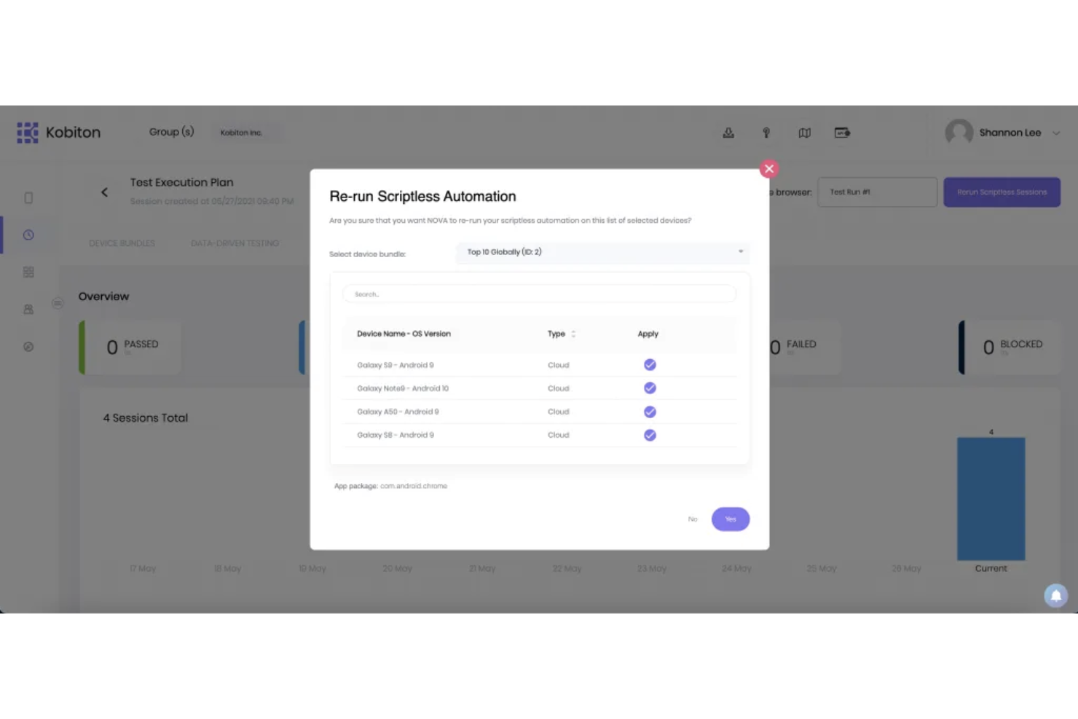Uncheck Apply for Galaxy A50 - Android 9

click(650, 412)
